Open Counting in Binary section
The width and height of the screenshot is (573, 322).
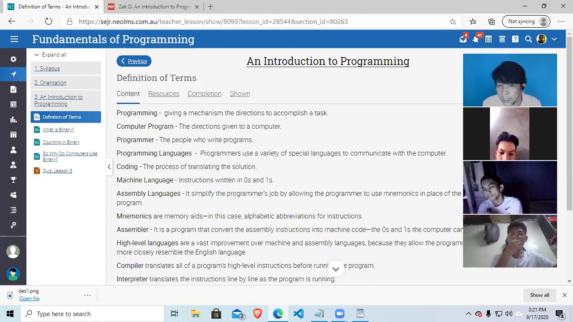click(x=61, y=142)
